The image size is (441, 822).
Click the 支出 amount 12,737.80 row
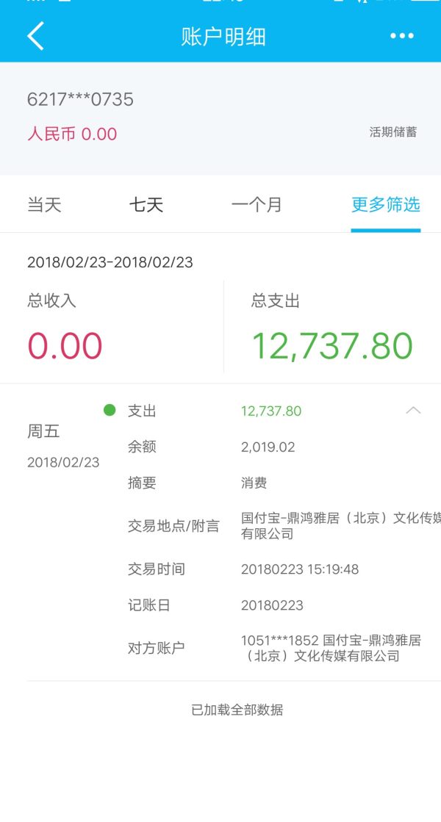coord(271,411)
